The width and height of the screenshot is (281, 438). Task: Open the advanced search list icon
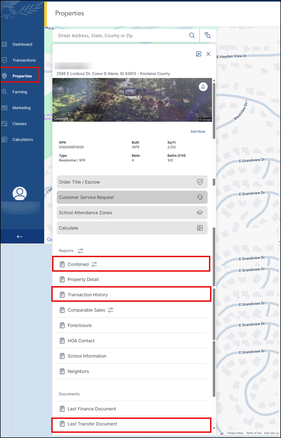click(x=208, y=36)
